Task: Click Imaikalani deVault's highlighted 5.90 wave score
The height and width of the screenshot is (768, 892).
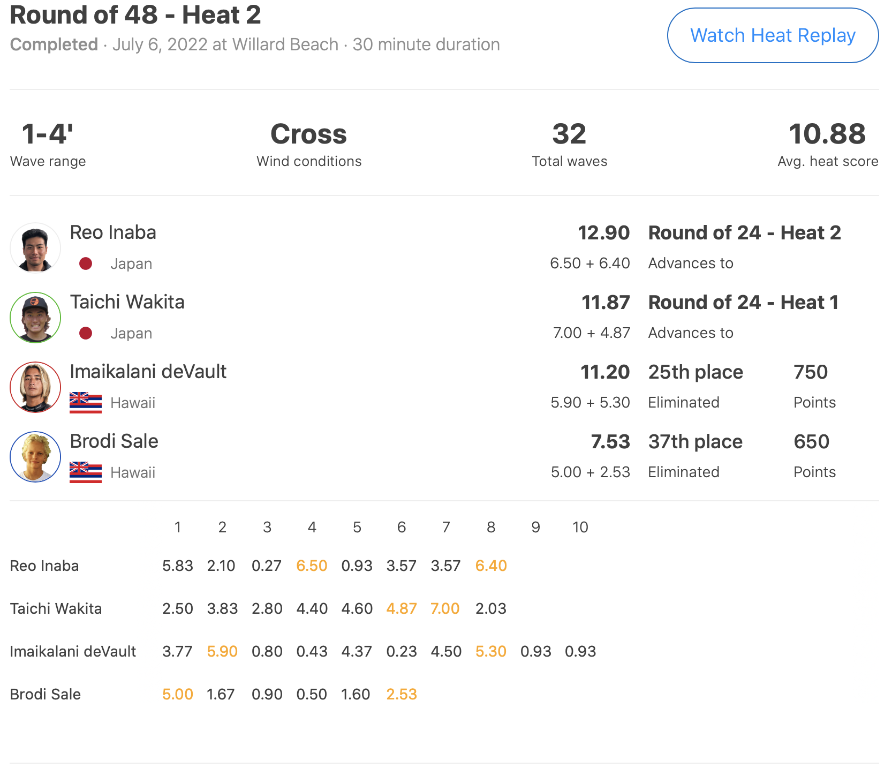Action: (x=222, y=652)
